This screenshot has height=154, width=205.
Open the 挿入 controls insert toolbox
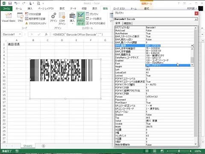pos(72,18)
